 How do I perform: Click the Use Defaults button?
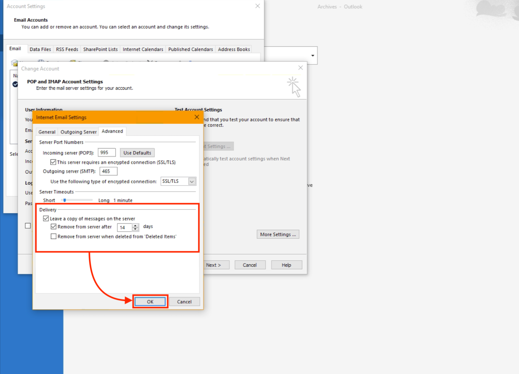(137, 153)
